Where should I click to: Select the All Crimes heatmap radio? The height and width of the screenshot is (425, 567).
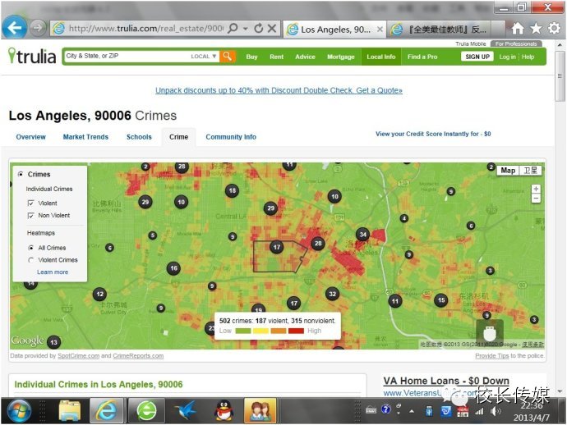pyautogui.click(x=30, y=248)
